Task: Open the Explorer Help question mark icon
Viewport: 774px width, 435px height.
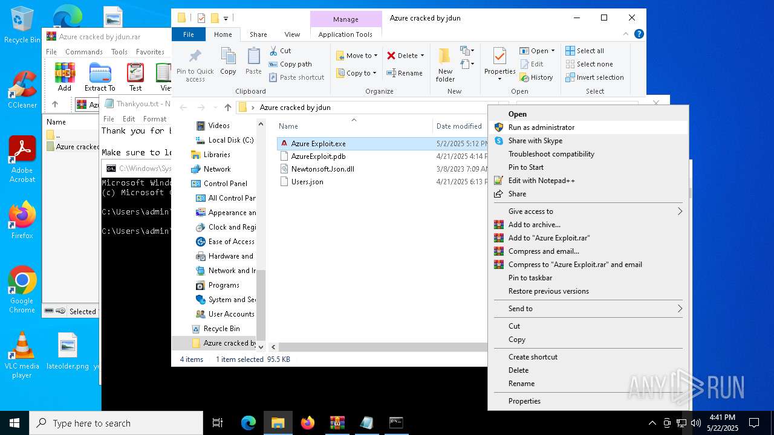Action: click(639, 34)
